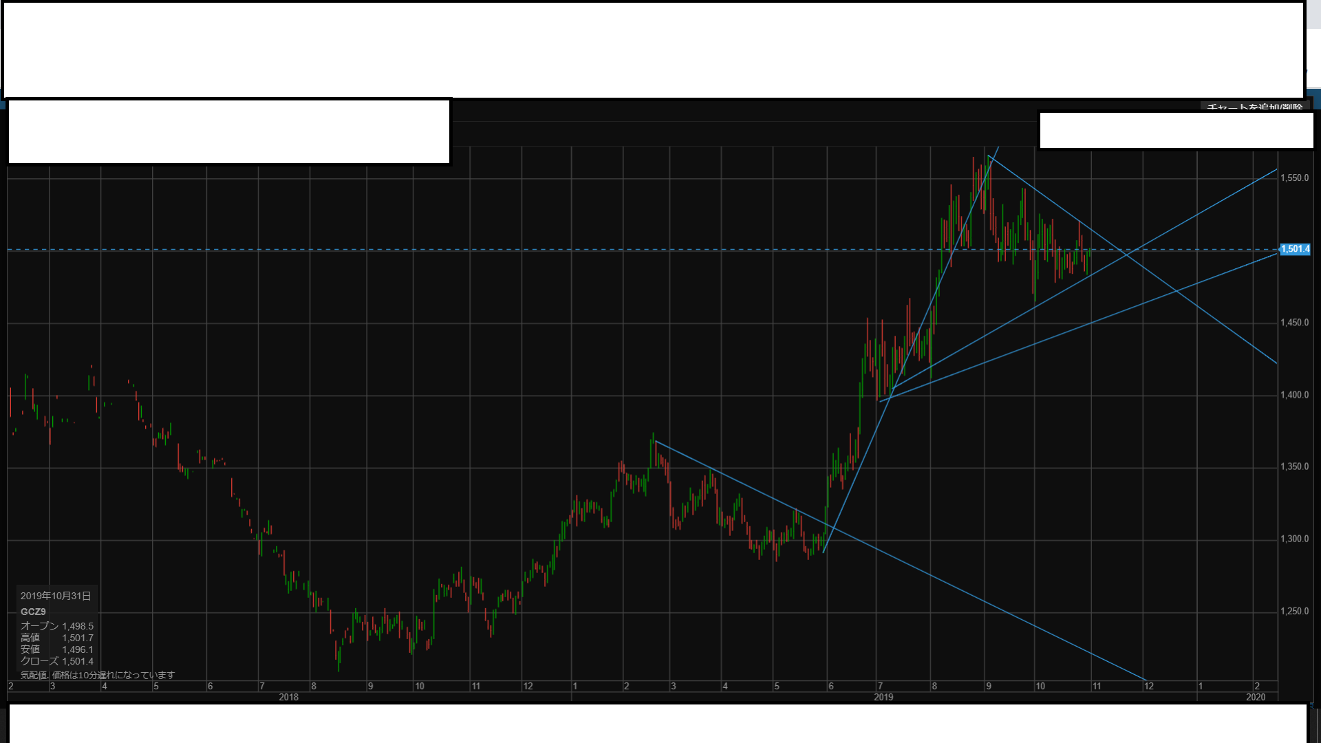Click the 1,350.0 price axis label
Image resolution: width=1321 pixels, height=743 pixels.
pos(1294,467)
